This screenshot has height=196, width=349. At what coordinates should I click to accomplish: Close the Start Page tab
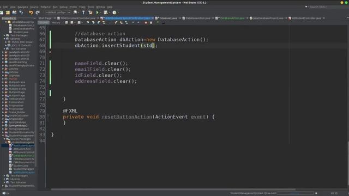pos(55,18)
